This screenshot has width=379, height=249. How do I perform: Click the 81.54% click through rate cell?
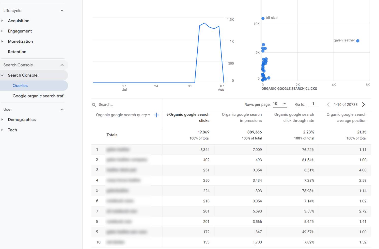[x=308, y=160]
